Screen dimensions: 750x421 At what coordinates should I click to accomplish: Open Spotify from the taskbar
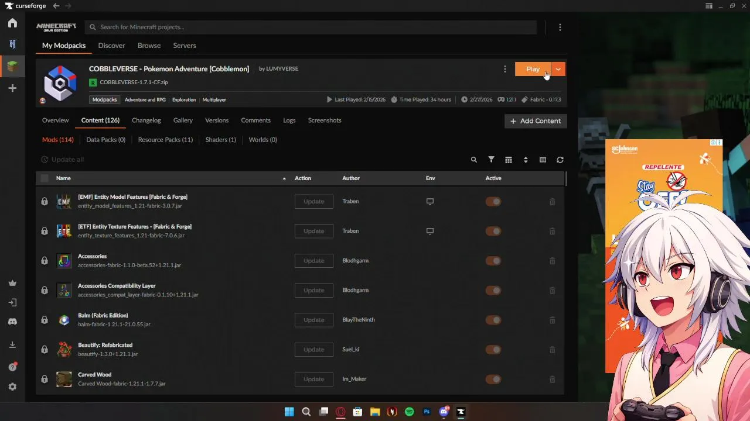[410, 412]
